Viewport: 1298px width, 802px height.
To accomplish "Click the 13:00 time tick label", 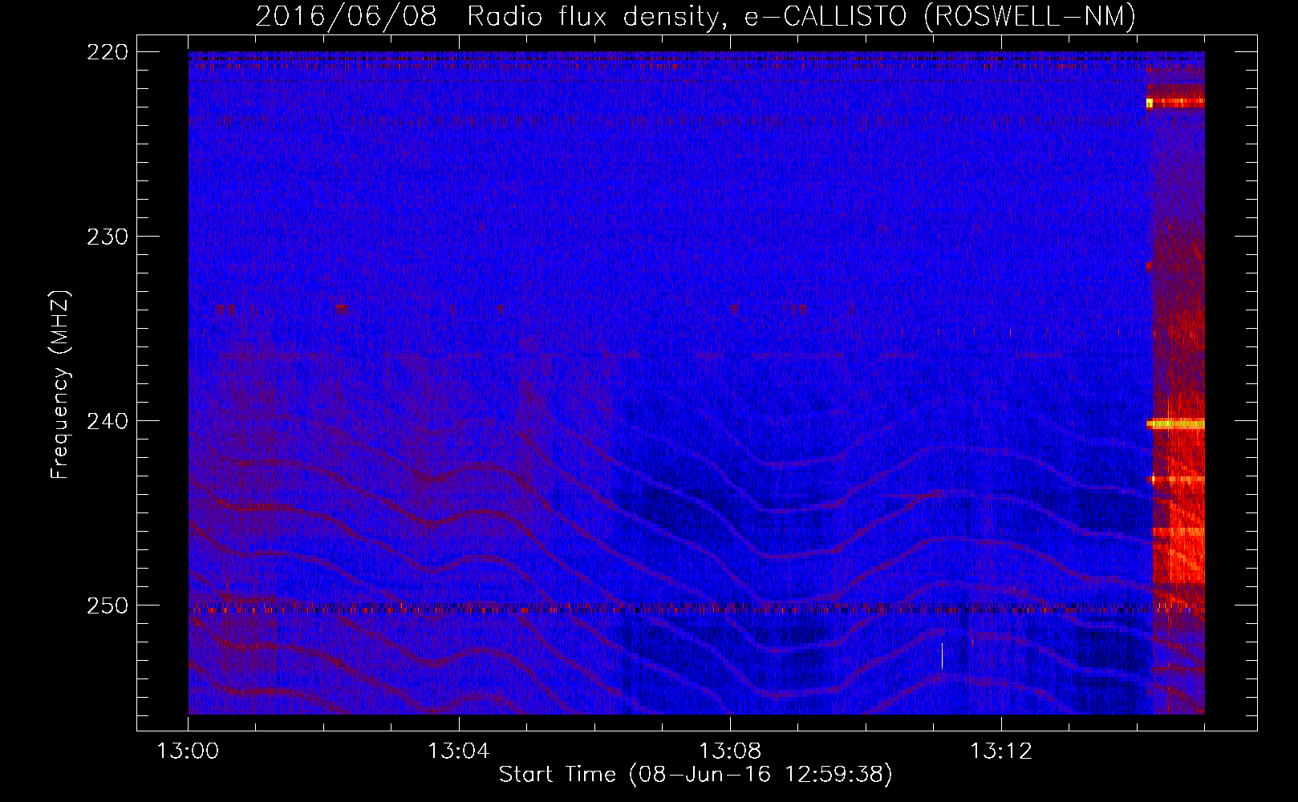I will tap(188, 751).
